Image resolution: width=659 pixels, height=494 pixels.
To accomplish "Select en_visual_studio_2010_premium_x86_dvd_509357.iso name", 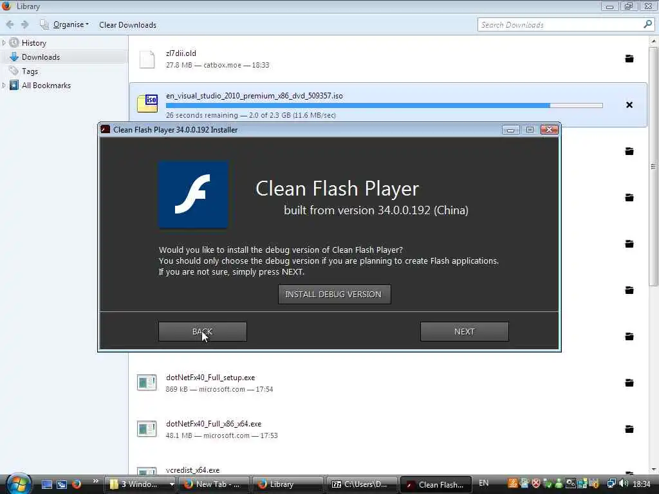I will coord(254,96).
